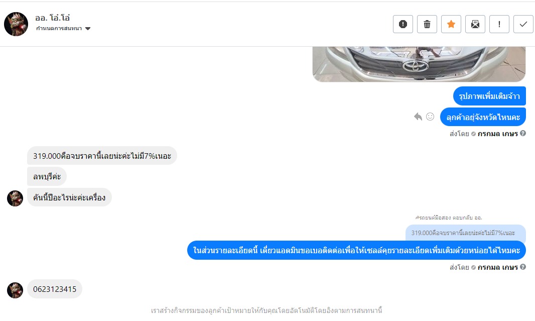Select customer name ออ. โอ๋.โอ๋ header
The height and width of the screenshot is (321, 535).
[52, 18]
